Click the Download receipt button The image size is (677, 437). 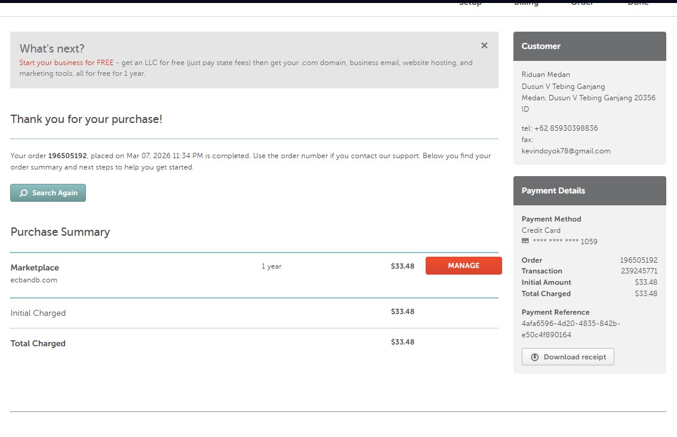(567, 357)
